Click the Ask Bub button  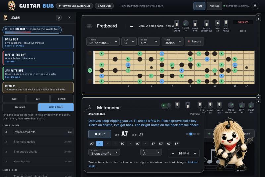click(104, 6)
